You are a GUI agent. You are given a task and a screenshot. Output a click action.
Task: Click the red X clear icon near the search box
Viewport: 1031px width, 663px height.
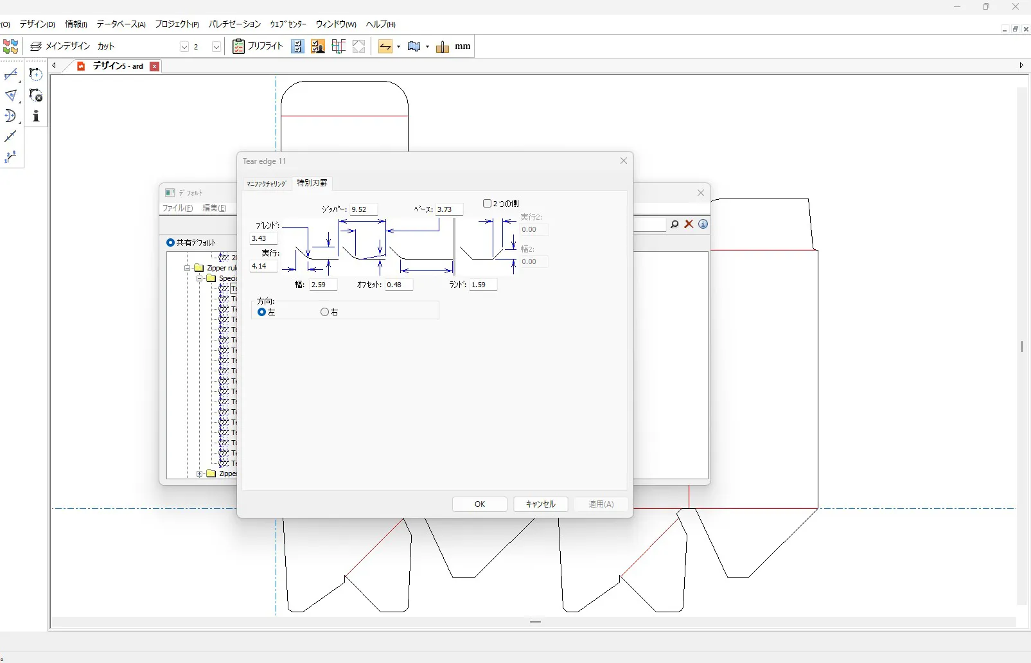coord(689,224)
